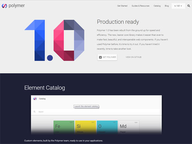
Task: Click the large 1.0 graphic
Action: point(54,40)
